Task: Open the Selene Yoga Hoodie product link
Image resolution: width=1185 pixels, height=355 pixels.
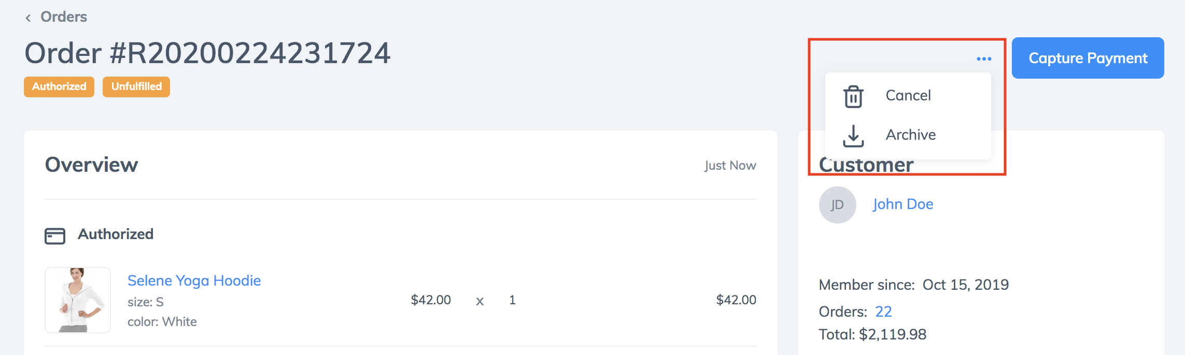Action: tap(194, 280)
